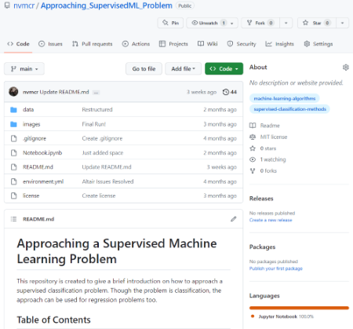Expand dropdown arrow beside Fork button
Viewport: 353px width, 329px height.
(x=286, y=23)
